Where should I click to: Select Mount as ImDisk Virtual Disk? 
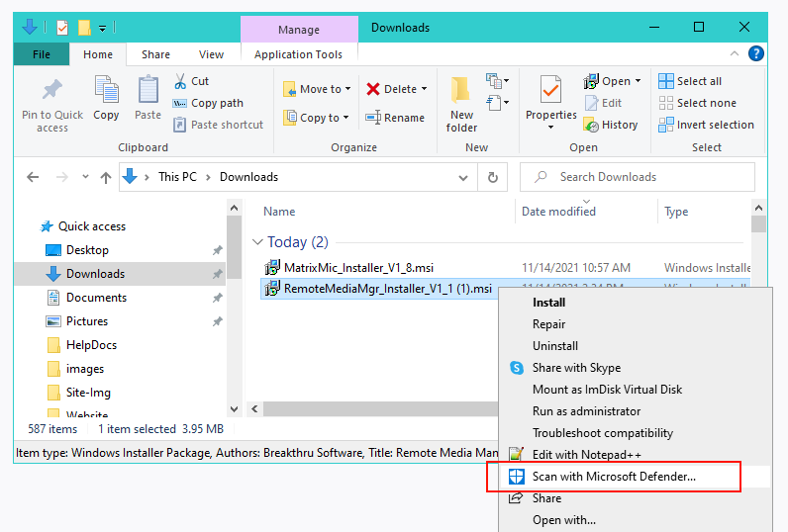tap(607, 390)
